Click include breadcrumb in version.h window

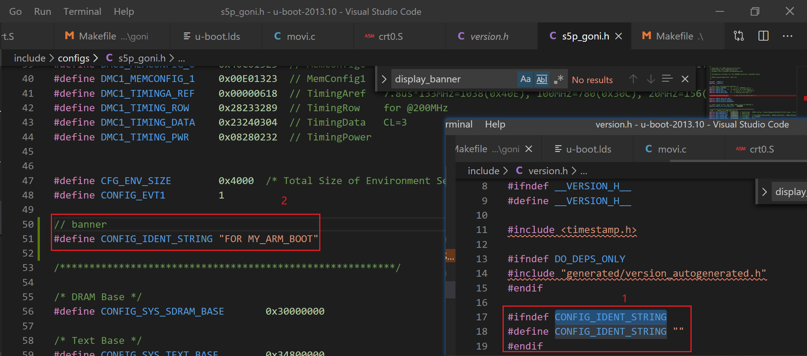click(483, 171)
